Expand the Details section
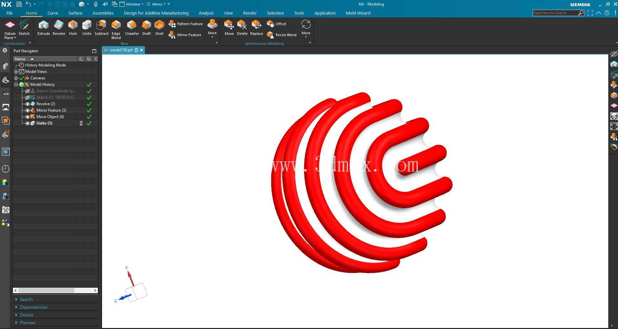The width and height of the screenshot is (618, 329). coord(26,315)
